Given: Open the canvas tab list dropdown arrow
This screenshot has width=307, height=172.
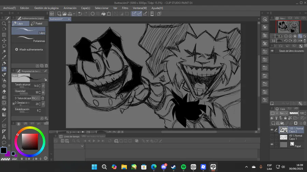Looking at the screenshot, I should (259, 19).
